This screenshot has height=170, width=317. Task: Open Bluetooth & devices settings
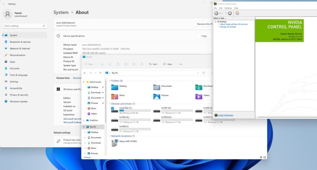point(25,42)
